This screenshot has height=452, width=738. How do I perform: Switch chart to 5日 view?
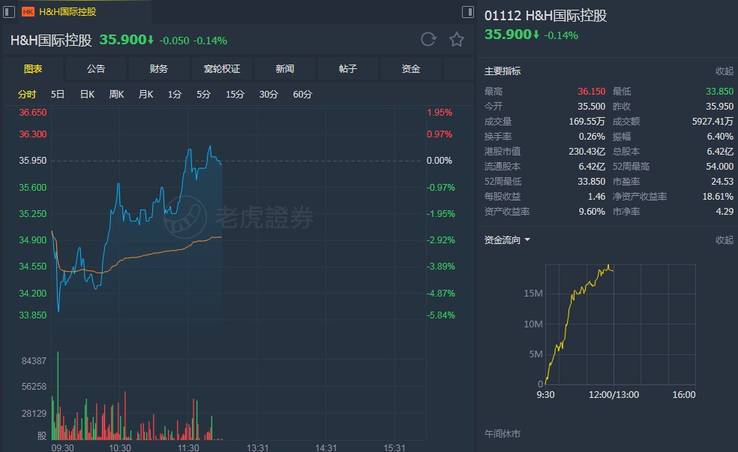[58, 95]
